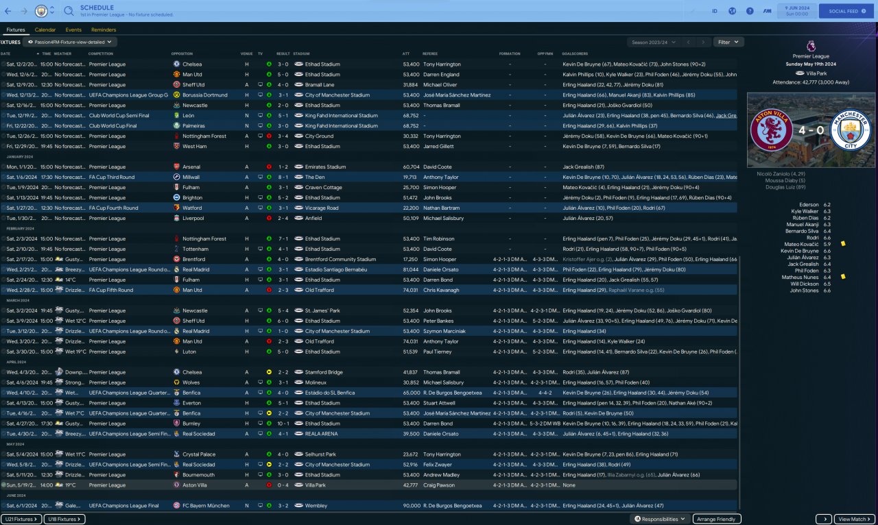This screenshot has width=878, height=525.
Task: Click the Arrange Friendly button
Action: tap(717, 519)
